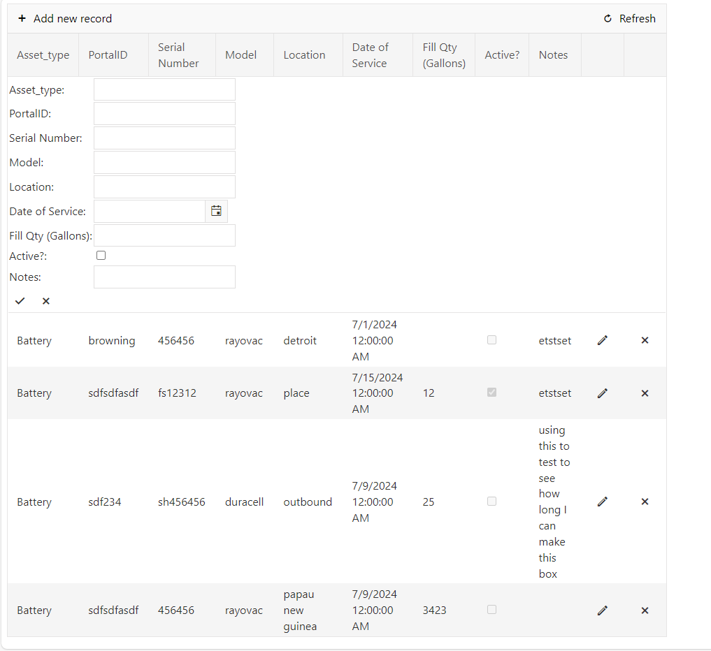The height and width of the screenshot is (651, 711).
Task: Delete the browning battery record
Action: (x=645, y=340)
